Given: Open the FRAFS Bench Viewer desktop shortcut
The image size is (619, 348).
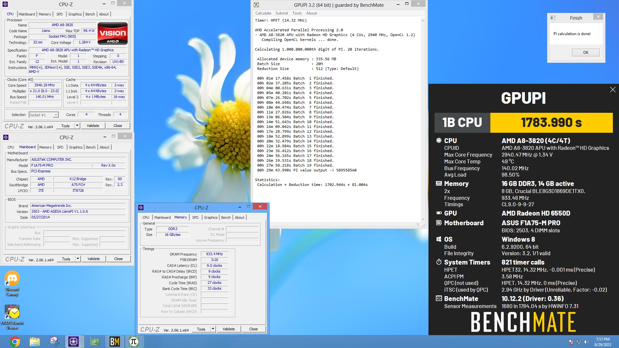Looking at the screenshot, I should (12, 317).
